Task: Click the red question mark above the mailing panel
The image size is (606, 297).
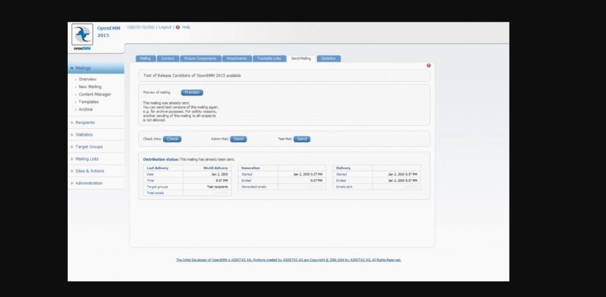Action: (428, 65)
